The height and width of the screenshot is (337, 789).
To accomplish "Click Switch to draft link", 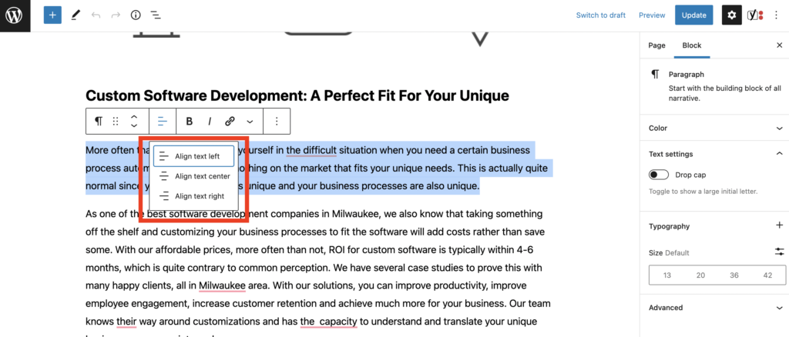I will point(601,15).
